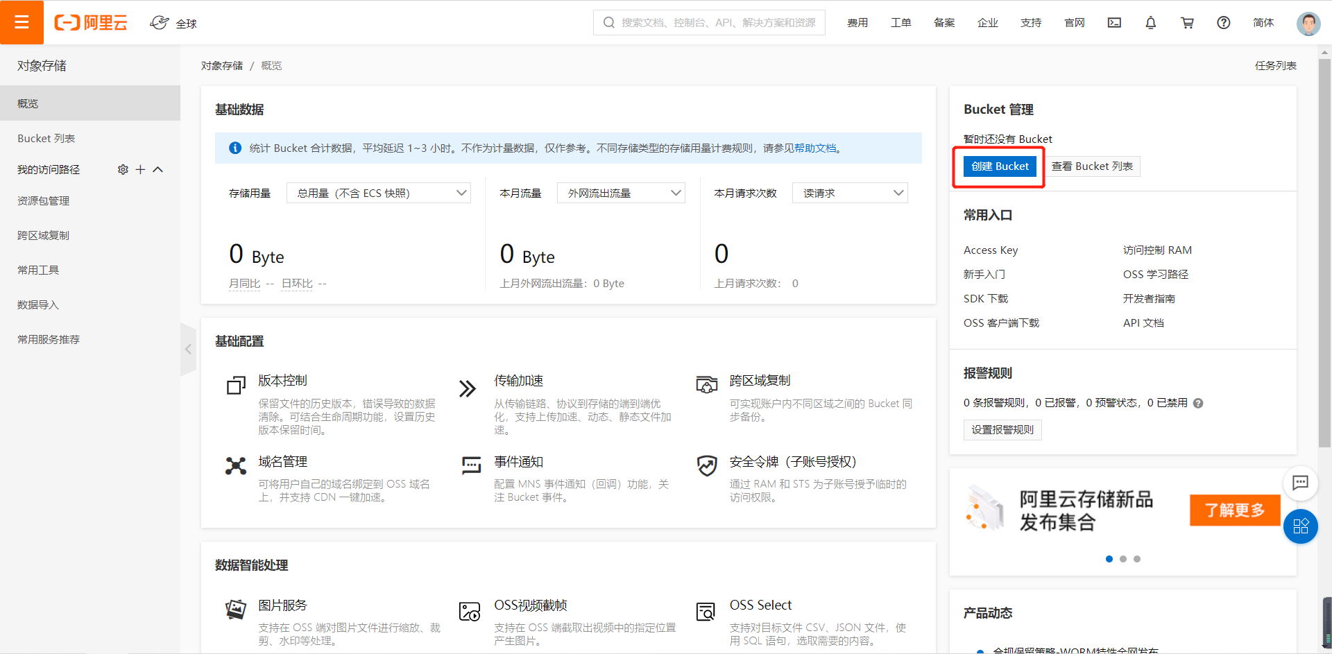Viewport: 1332px width, 654px height.
Task: Click the 事件通知 icon
Action: click(x=472, y=465)
